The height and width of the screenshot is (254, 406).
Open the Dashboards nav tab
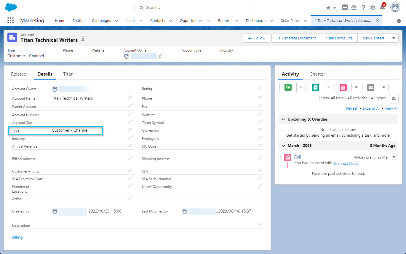[x=256, y=20]
